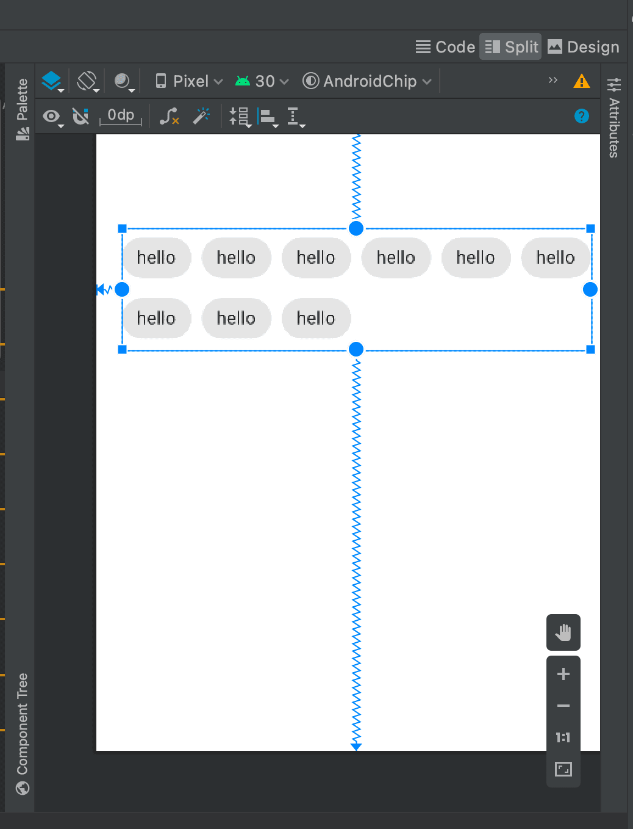
Task: Switch to the Design view tab
Action: pyautogui.click(x=584, y=47)
